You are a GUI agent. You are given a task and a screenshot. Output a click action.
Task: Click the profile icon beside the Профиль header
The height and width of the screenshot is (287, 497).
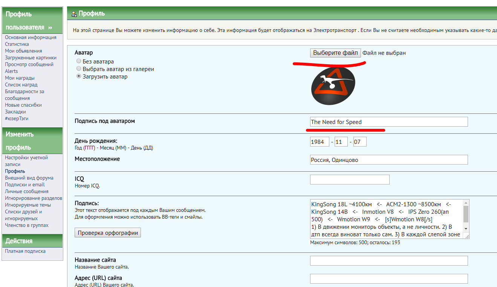(x=74, y=14)
